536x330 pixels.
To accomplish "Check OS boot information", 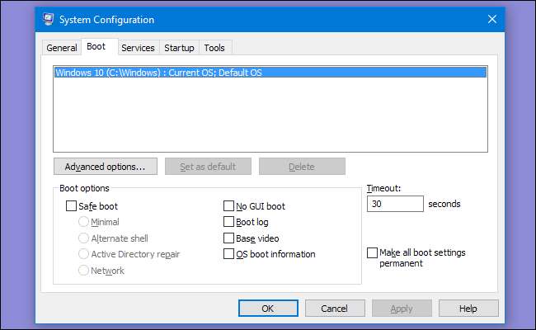I will tap(229, 254).
